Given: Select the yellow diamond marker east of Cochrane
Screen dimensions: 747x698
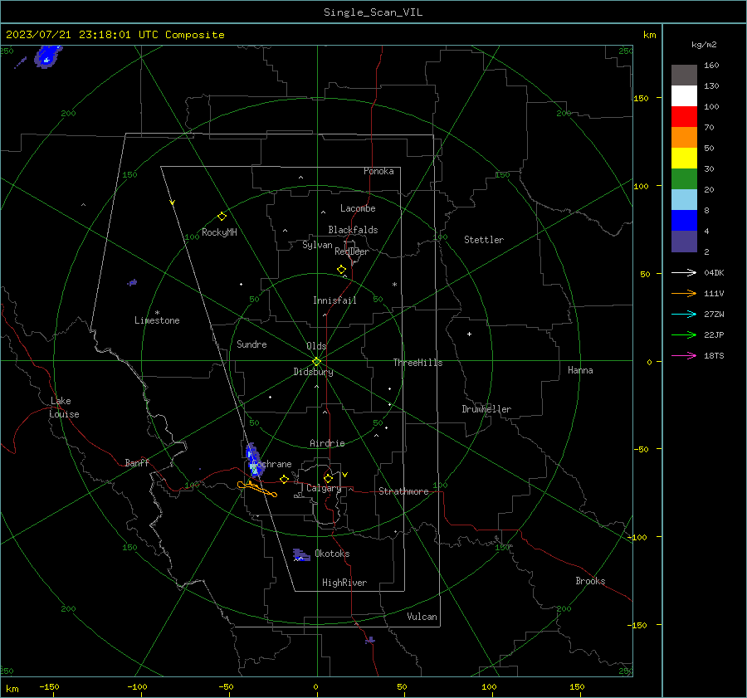Looking at the screenshot, I should [x=285, y=479].
